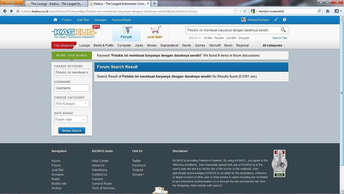Switch to The Lounge browser tab
Viewport: 344px width, 194px height.
click(56, 4)
